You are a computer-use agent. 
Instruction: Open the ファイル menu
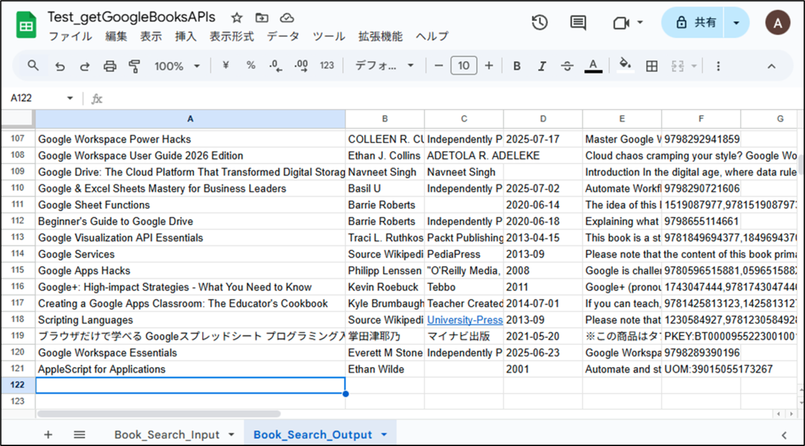[70, 37]
